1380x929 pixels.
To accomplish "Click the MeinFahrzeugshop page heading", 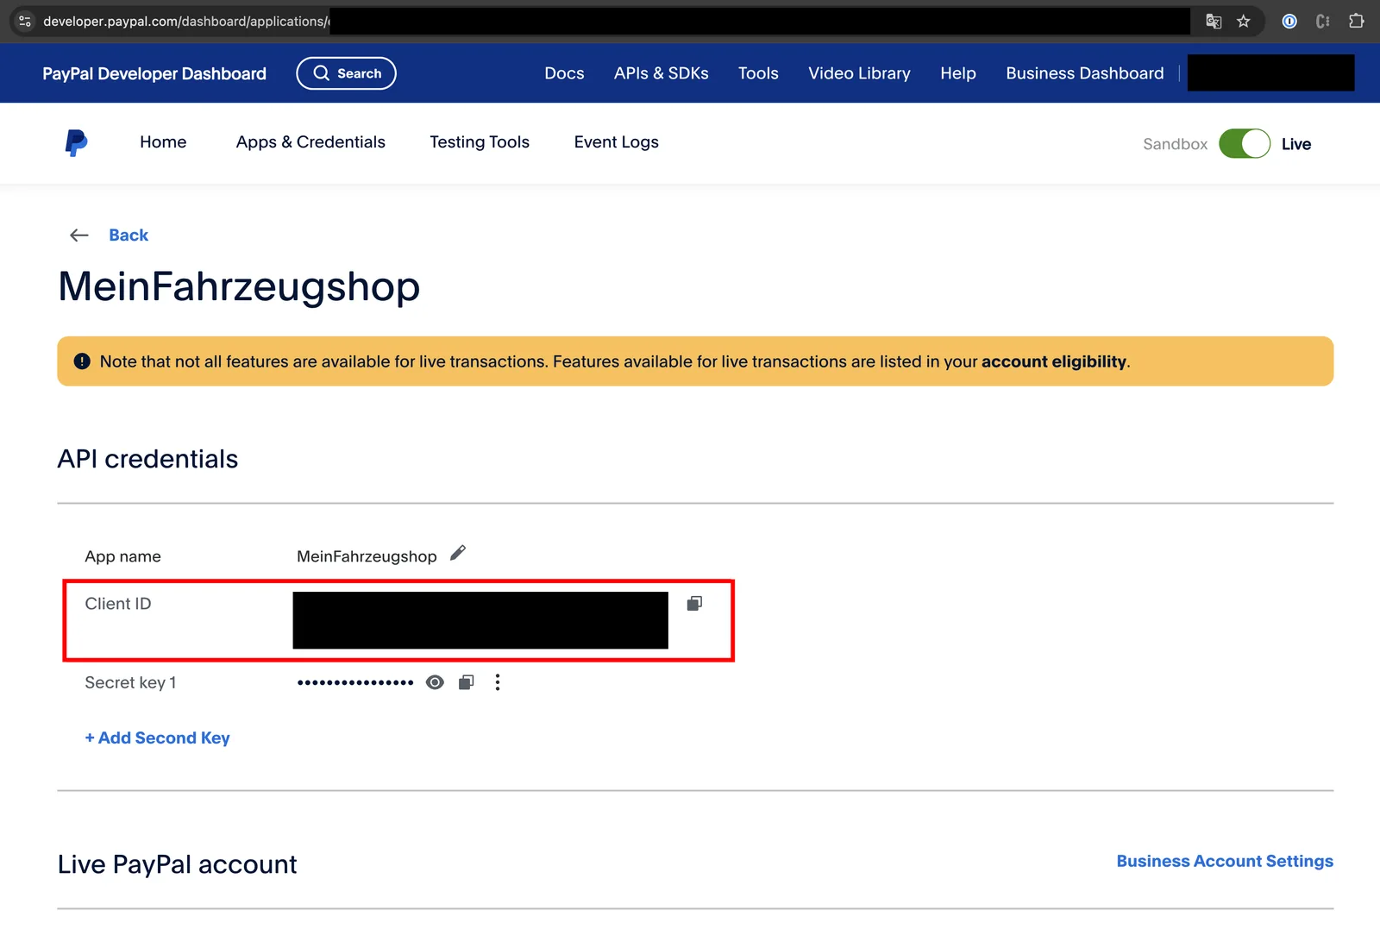I will pos(239,286).
